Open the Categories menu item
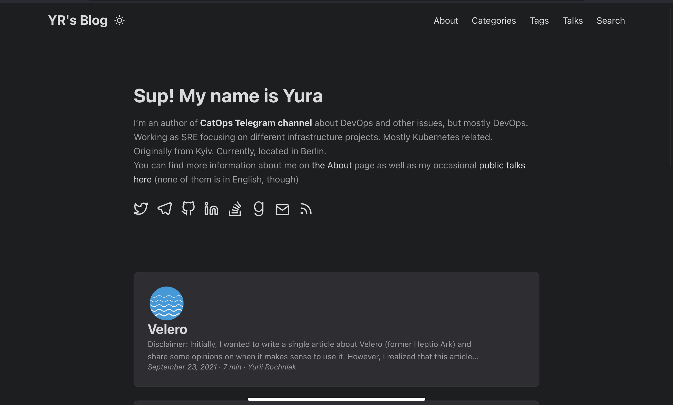This screenshot has width=673, height=405. [x=493, y=21]
